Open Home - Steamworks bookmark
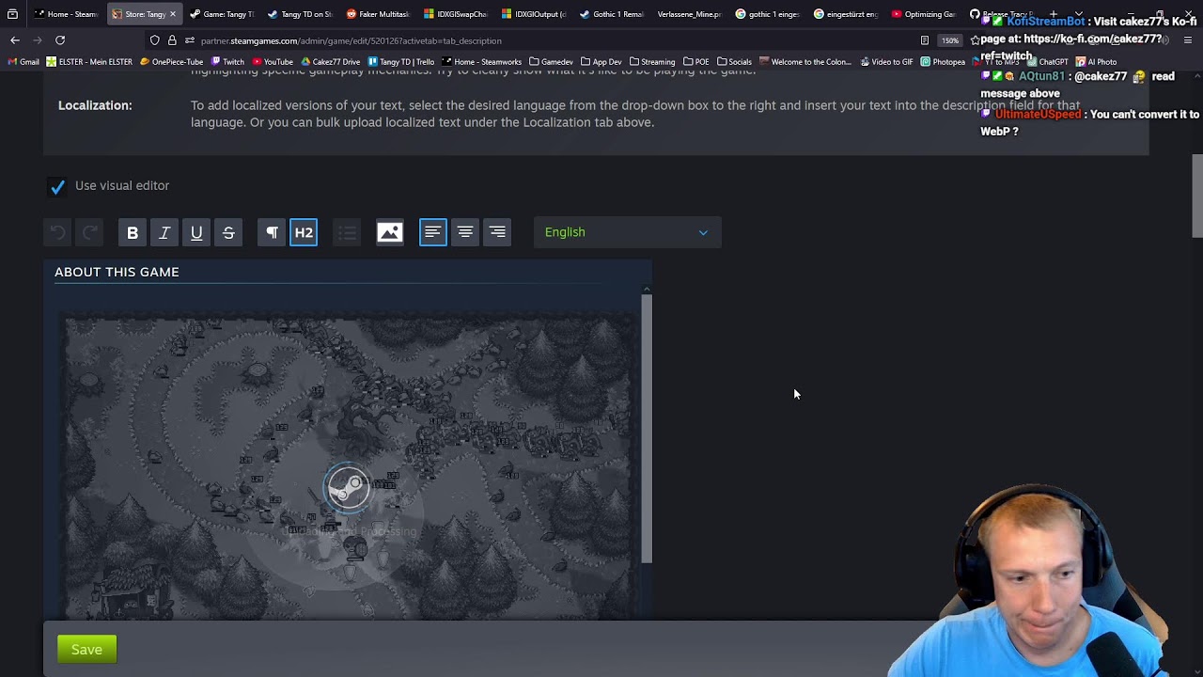The image size is (1203, 677). click(482, 62)
